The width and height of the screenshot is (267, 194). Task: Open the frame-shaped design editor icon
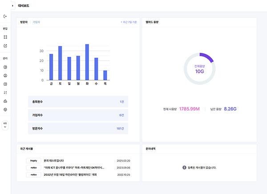5,37
